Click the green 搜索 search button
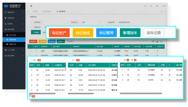The image size is (188, 107). tap(36, 32)
